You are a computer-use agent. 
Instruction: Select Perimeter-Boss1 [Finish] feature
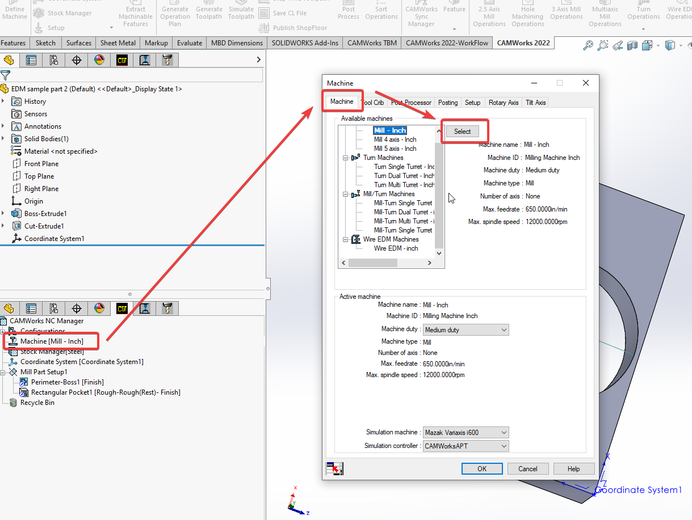[x=68, y=382]
